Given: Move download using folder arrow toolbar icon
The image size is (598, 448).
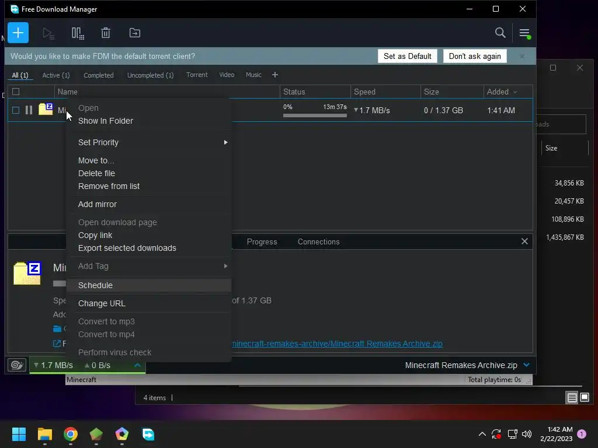Looking at the screenshot, I should pos(135,33).
